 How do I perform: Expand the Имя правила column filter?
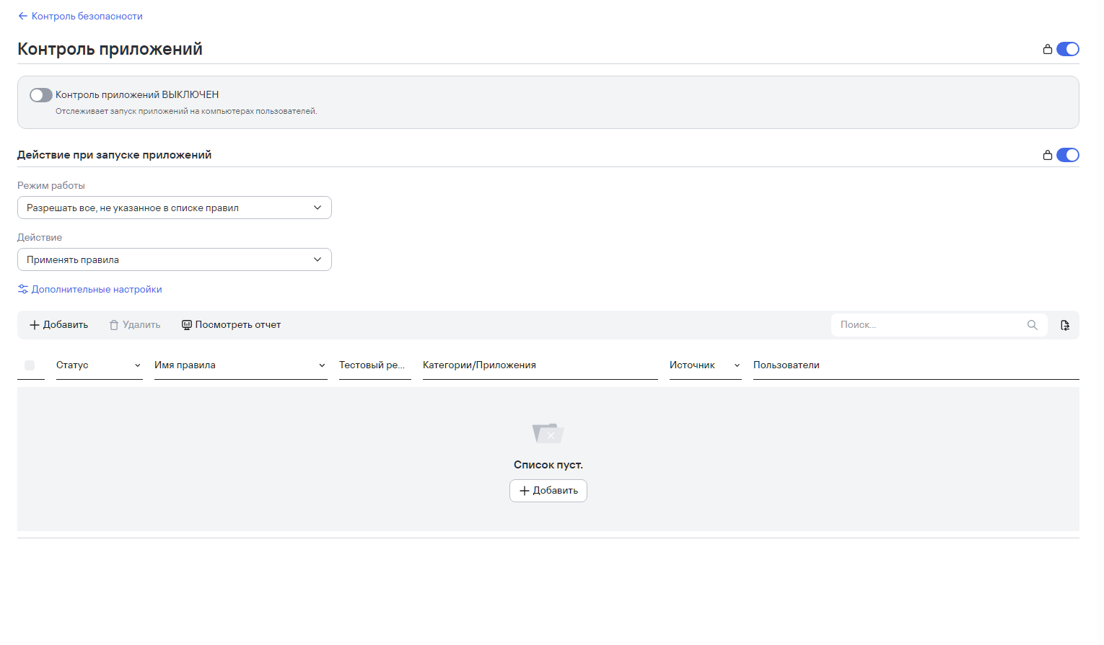pos(322,365)
